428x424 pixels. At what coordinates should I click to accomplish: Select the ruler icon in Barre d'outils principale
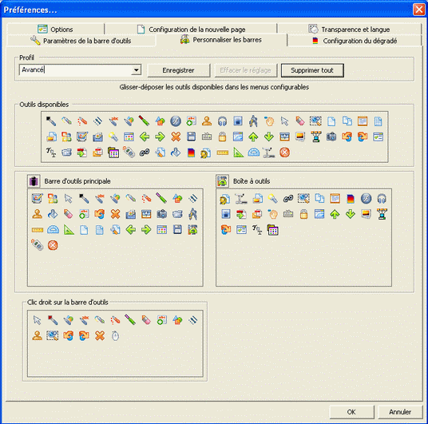coord(37,230)
